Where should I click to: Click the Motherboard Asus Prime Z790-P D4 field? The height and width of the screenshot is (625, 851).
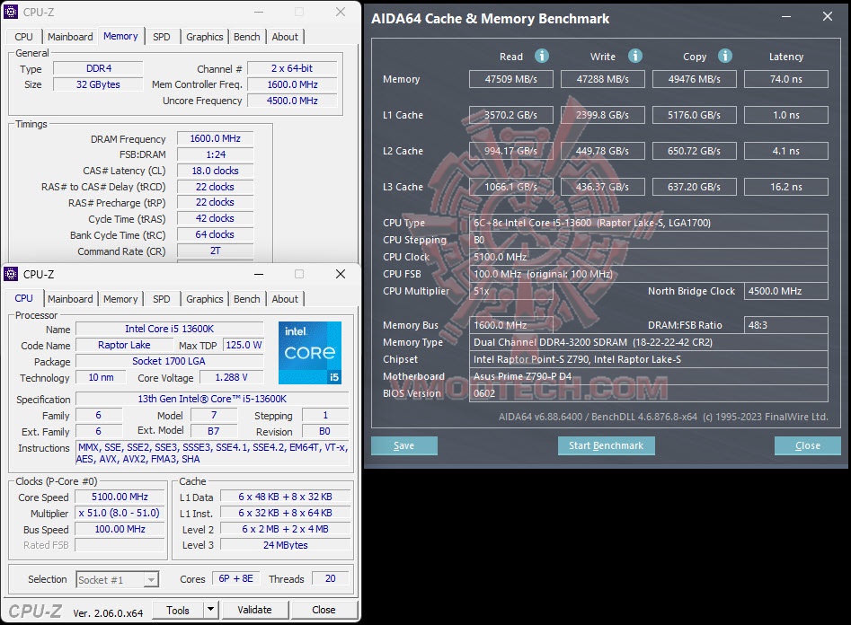[649, 376]
